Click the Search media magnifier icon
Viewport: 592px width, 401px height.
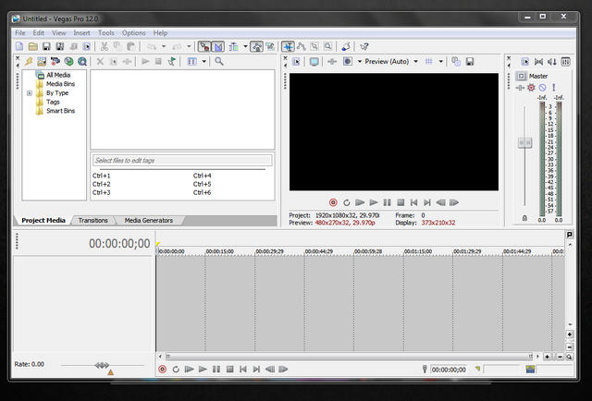219,62
